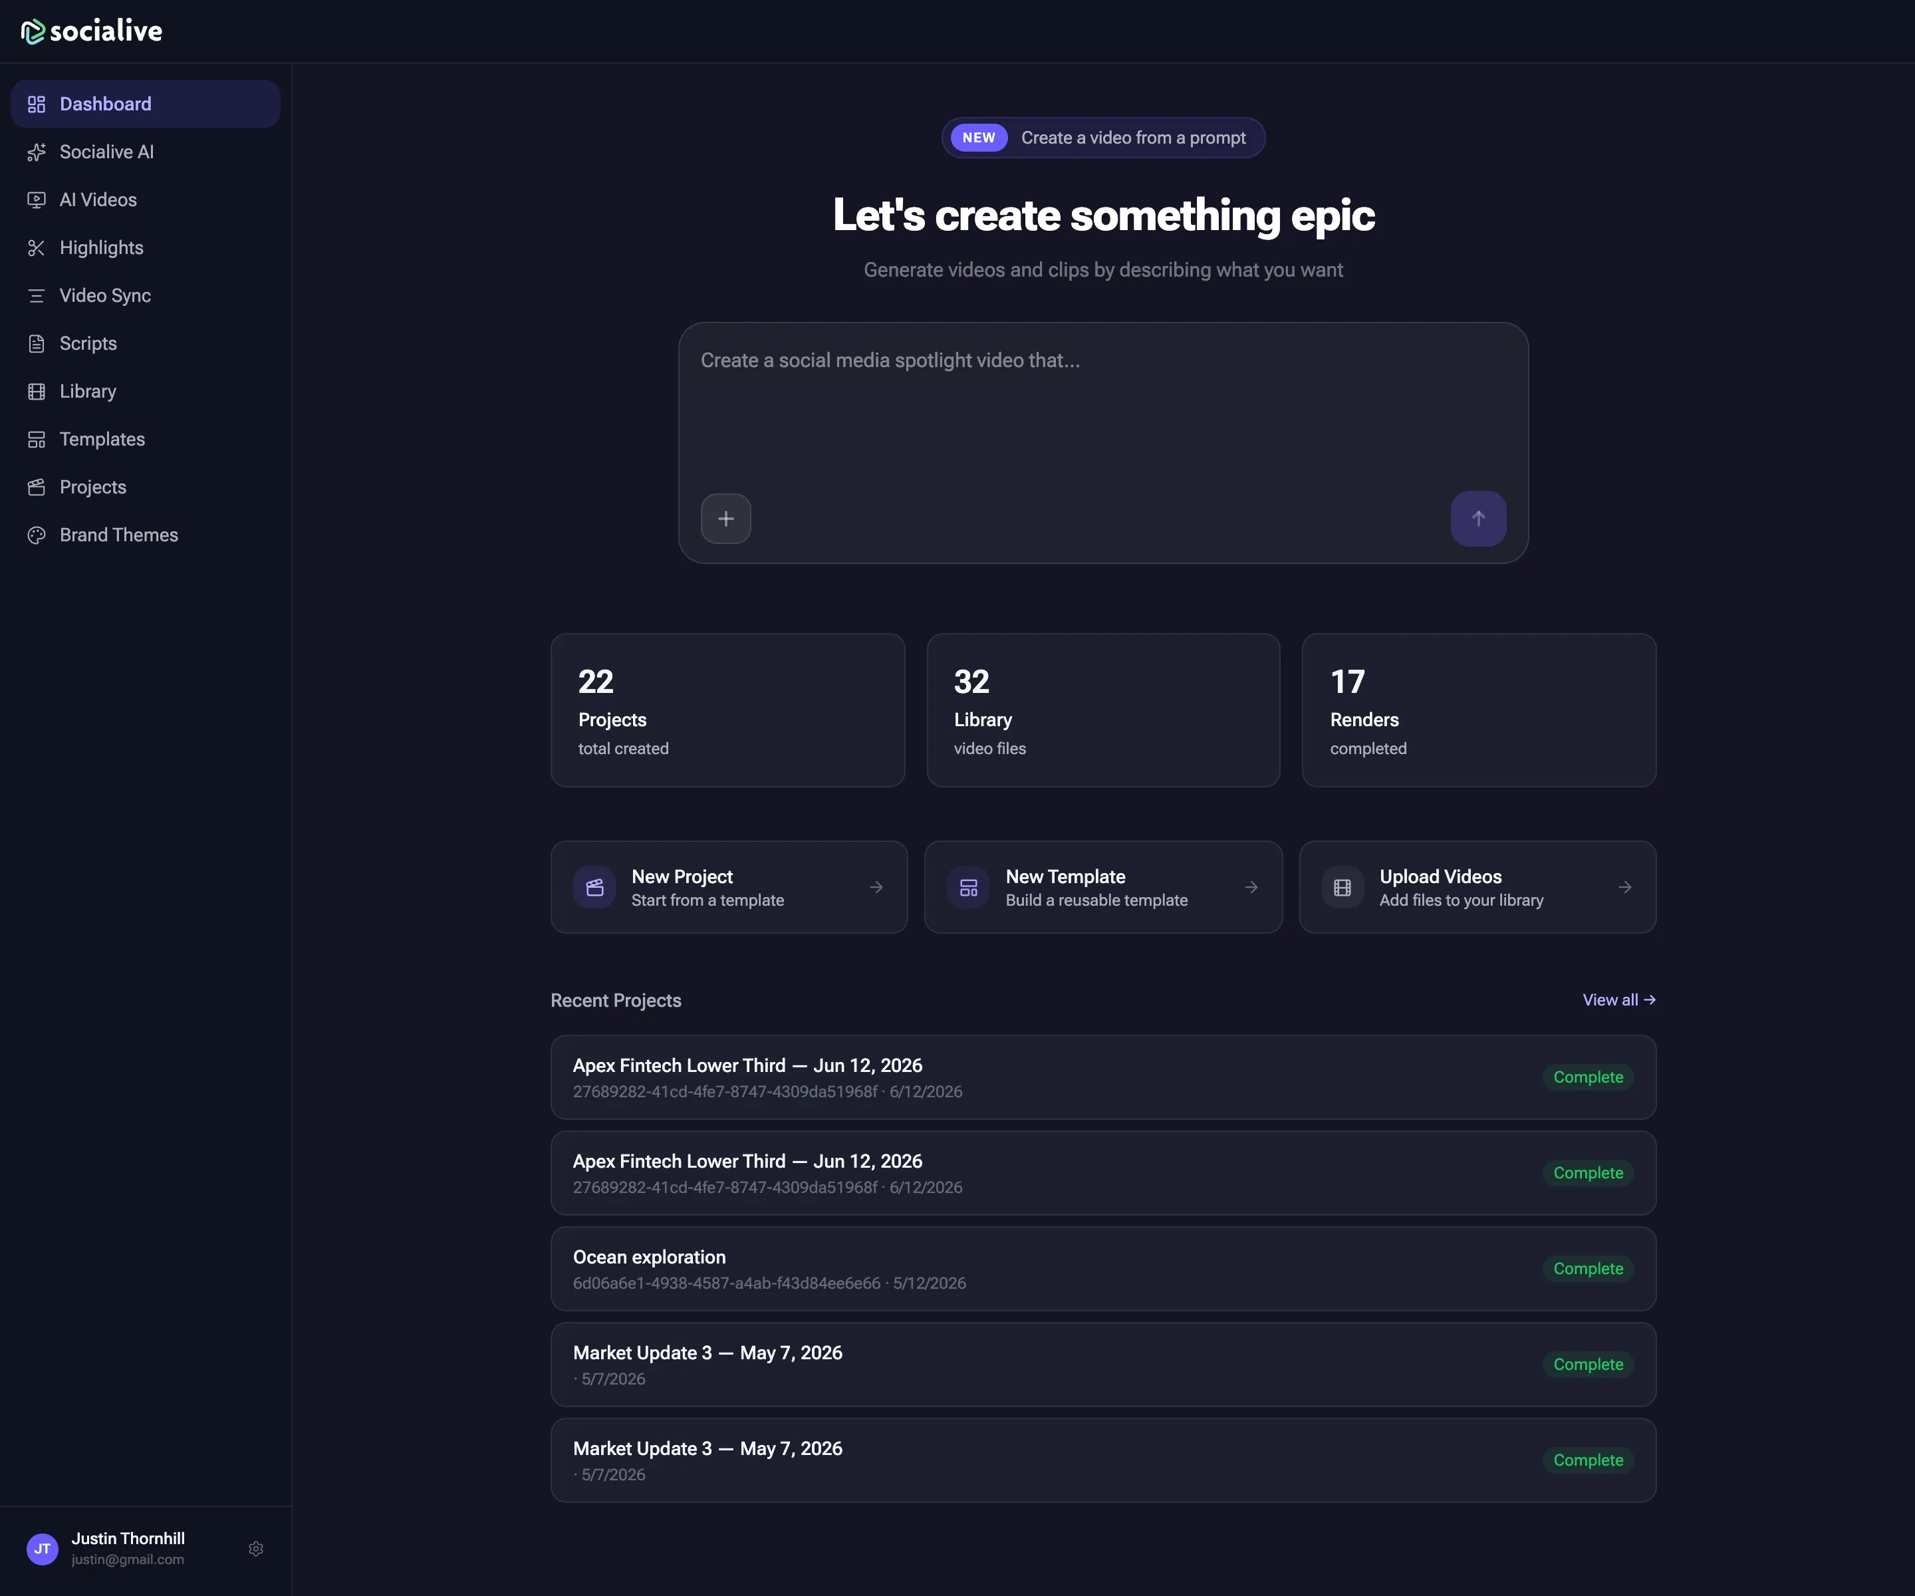The image size is (1915, 1596).
Task: Open the Socialive AI menu item
Action: pos(145,152)
